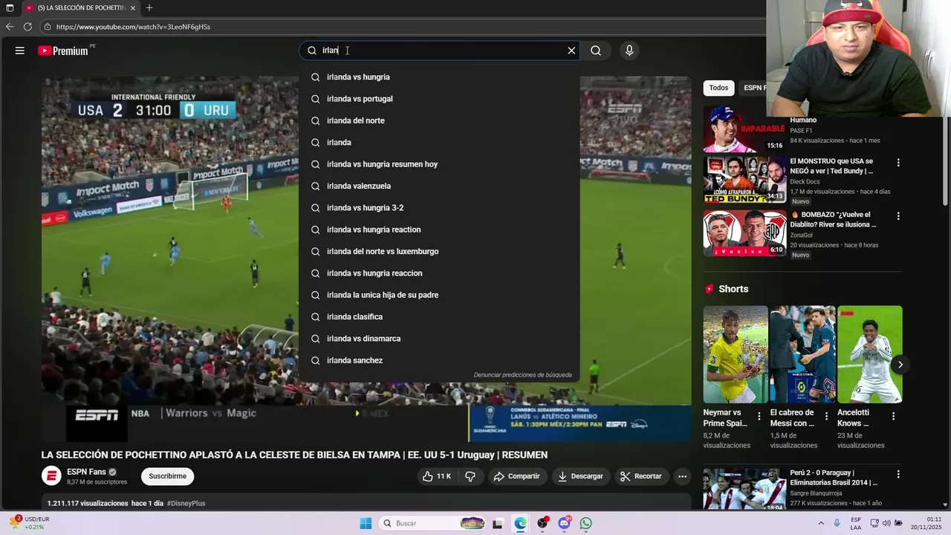The height and width of the screenshot is (535, 951).
Task: Open 'Neymar vs Prime Spai...' short
Action: 736,354
